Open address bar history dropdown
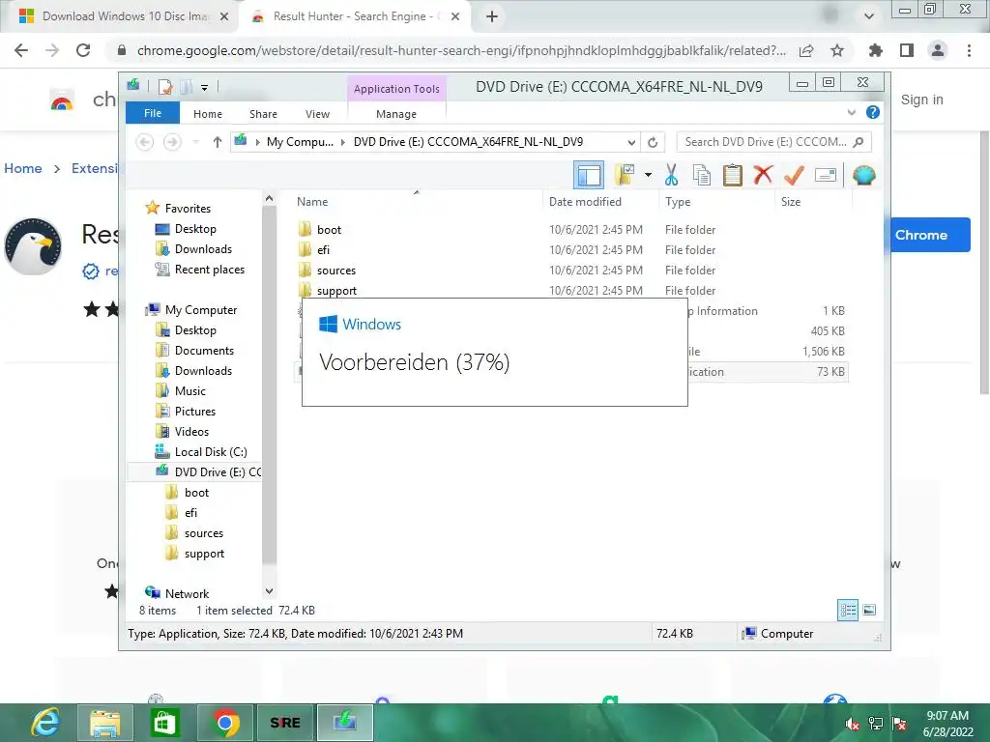The image size is (990, 742). (x=630, y=142)
